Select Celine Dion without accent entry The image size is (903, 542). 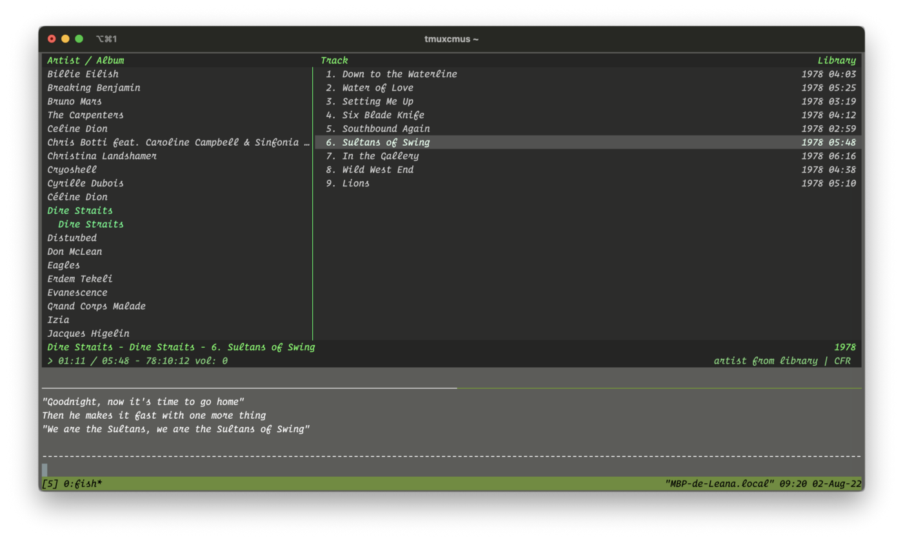coord(77,128)
